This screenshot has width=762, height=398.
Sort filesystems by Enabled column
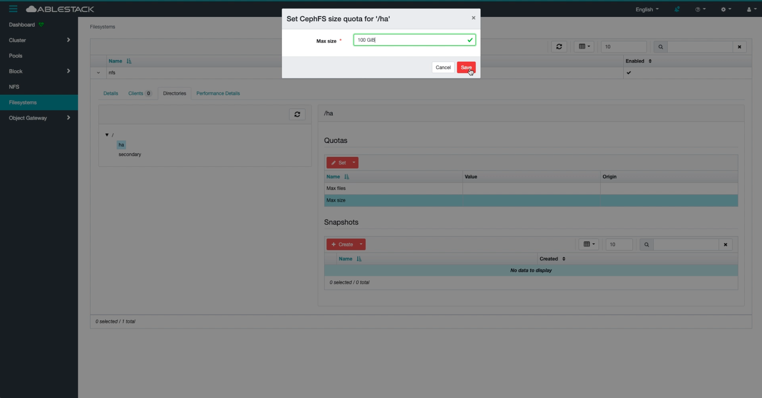pyautogui.click(x=639, y=61)
